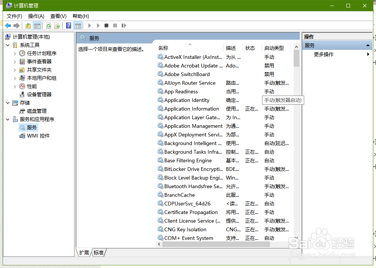The image size is (376, 268).
Task: Click the Forward navigation arrow in toolbar
Action: [16, 25]
